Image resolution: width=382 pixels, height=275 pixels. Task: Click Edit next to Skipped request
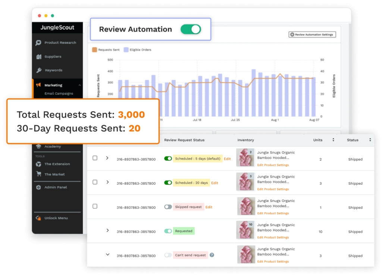pos(209,207)
